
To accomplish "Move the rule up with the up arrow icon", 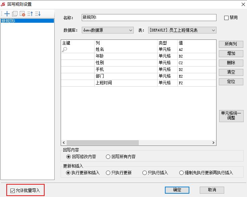I will [30, 14].
